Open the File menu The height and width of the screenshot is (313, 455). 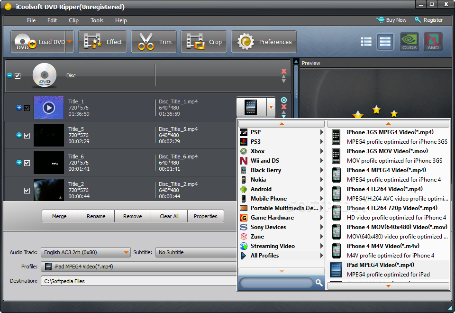click(x=31, y=20)
